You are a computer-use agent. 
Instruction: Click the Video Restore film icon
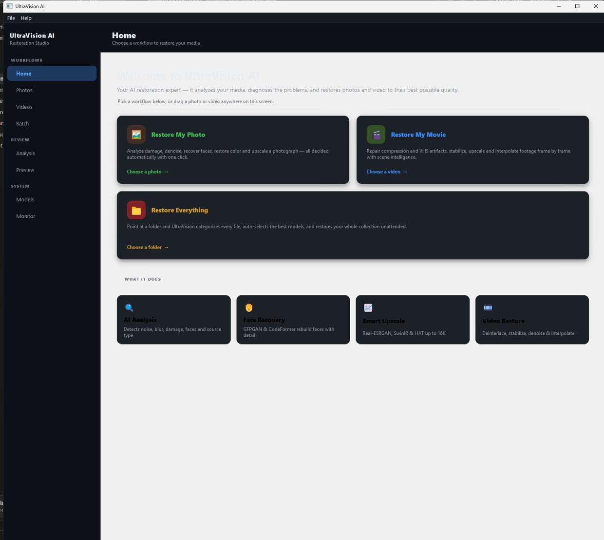pyautogui.click(x=488, y=308)
